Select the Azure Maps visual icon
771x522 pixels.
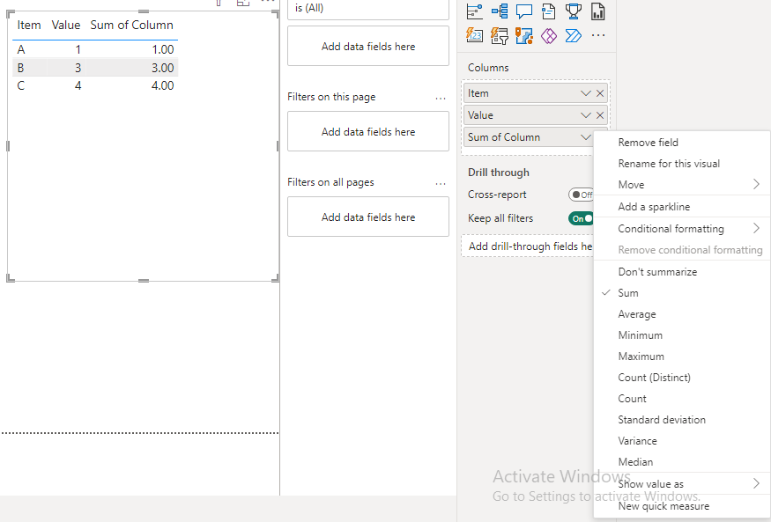click(x=524, y=35)
